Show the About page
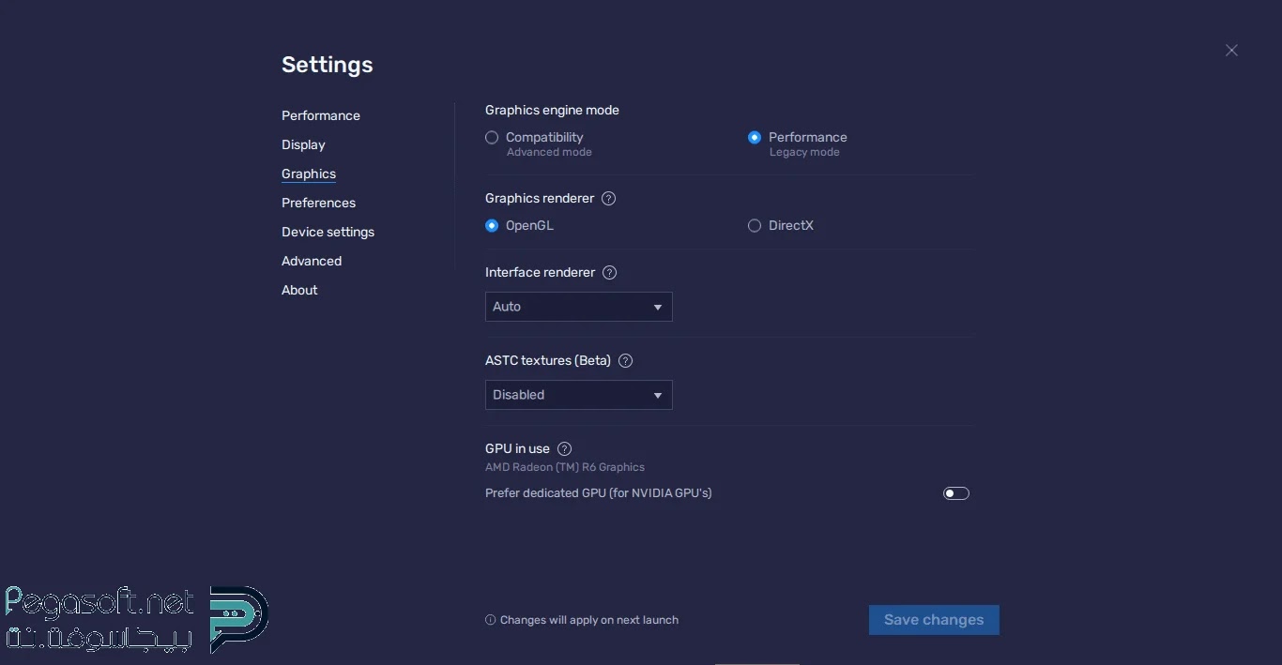 point(299,291)
